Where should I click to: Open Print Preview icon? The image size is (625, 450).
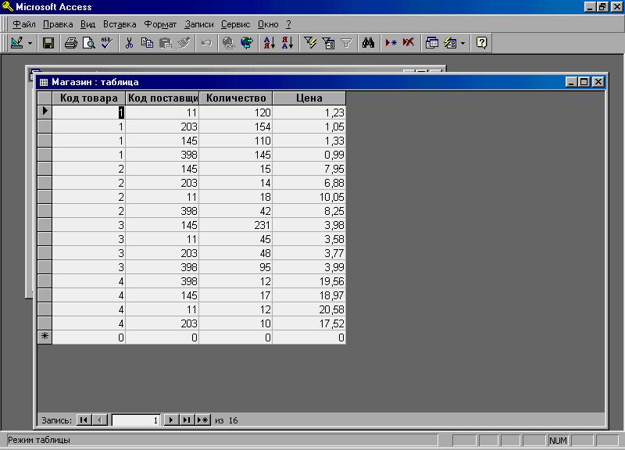[88, 43]
